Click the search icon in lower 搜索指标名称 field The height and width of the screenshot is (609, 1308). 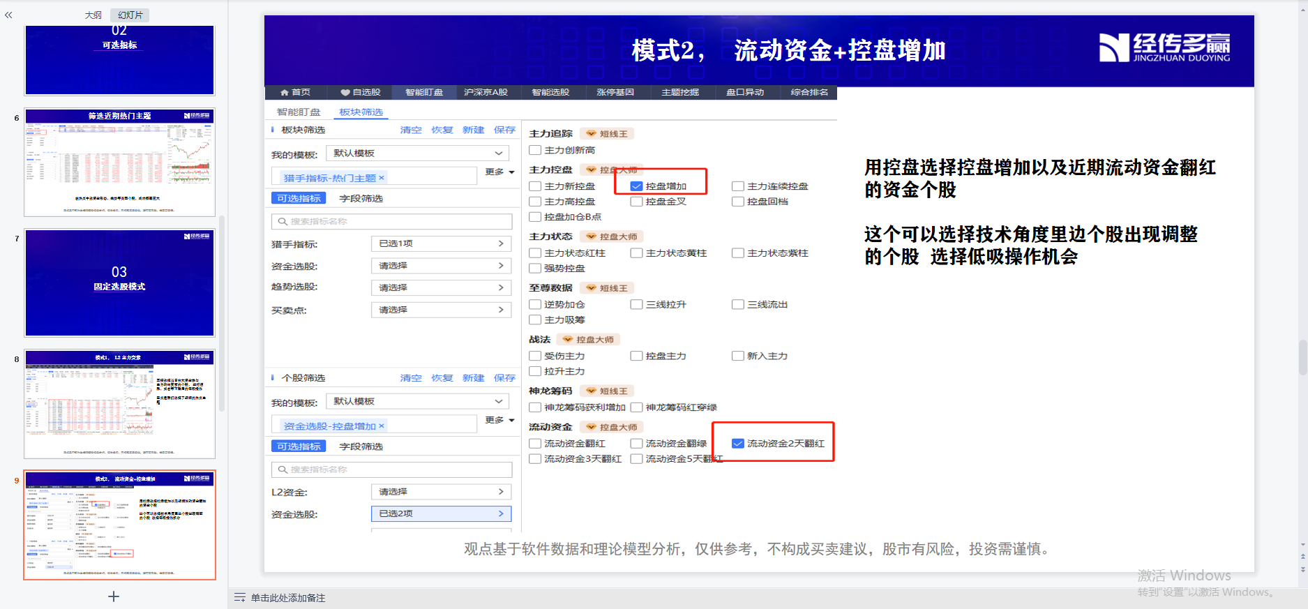[x=283, y=469]
